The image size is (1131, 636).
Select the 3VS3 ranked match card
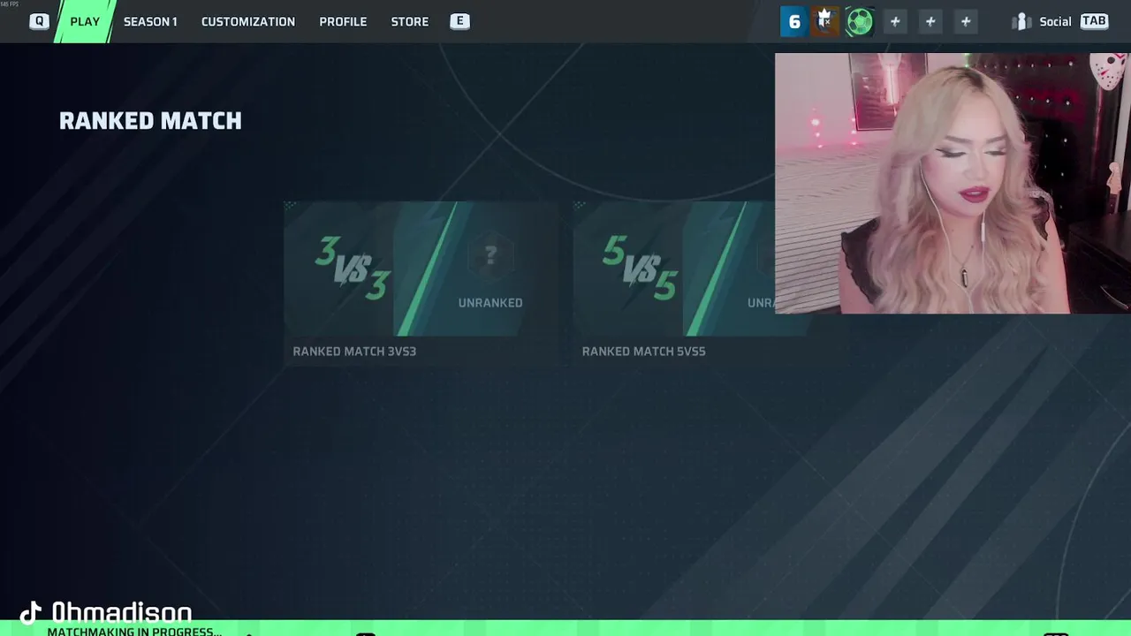tap(421, 282)
